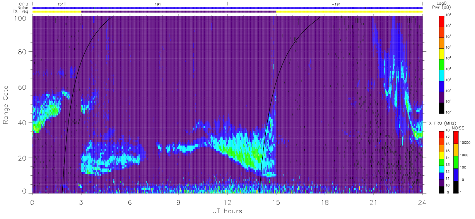Click the red segment of the TX FRQ colorbar
This screenshot has height=219, width=475.
pyautogui.click(x=442, y=134)
